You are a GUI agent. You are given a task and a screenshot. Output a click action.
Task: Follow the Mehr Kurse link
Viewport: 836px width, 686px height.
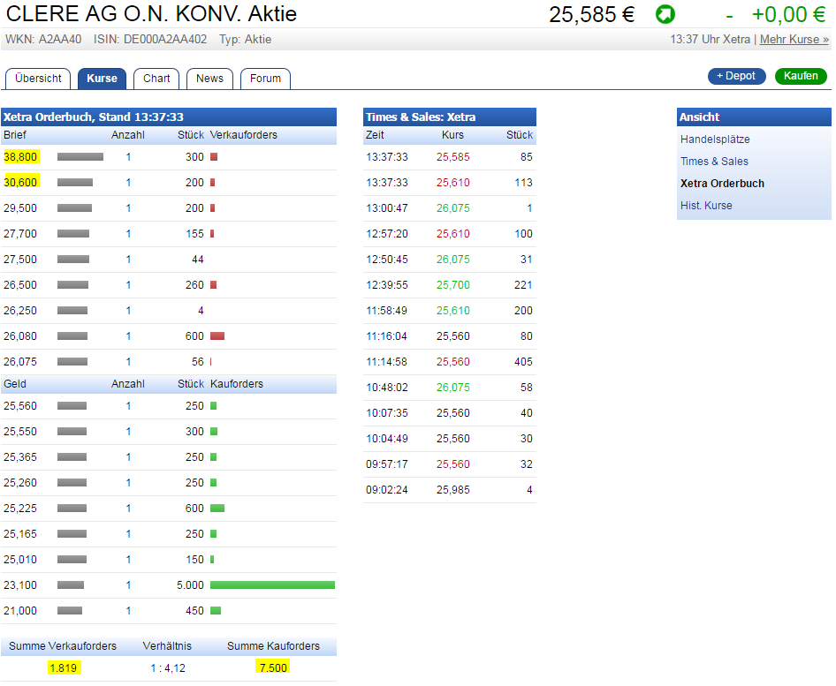point(794,40)
